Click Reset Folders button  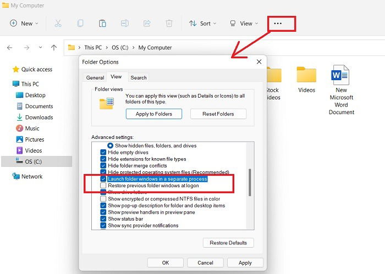pyautogui.click(x=218, y=114)
